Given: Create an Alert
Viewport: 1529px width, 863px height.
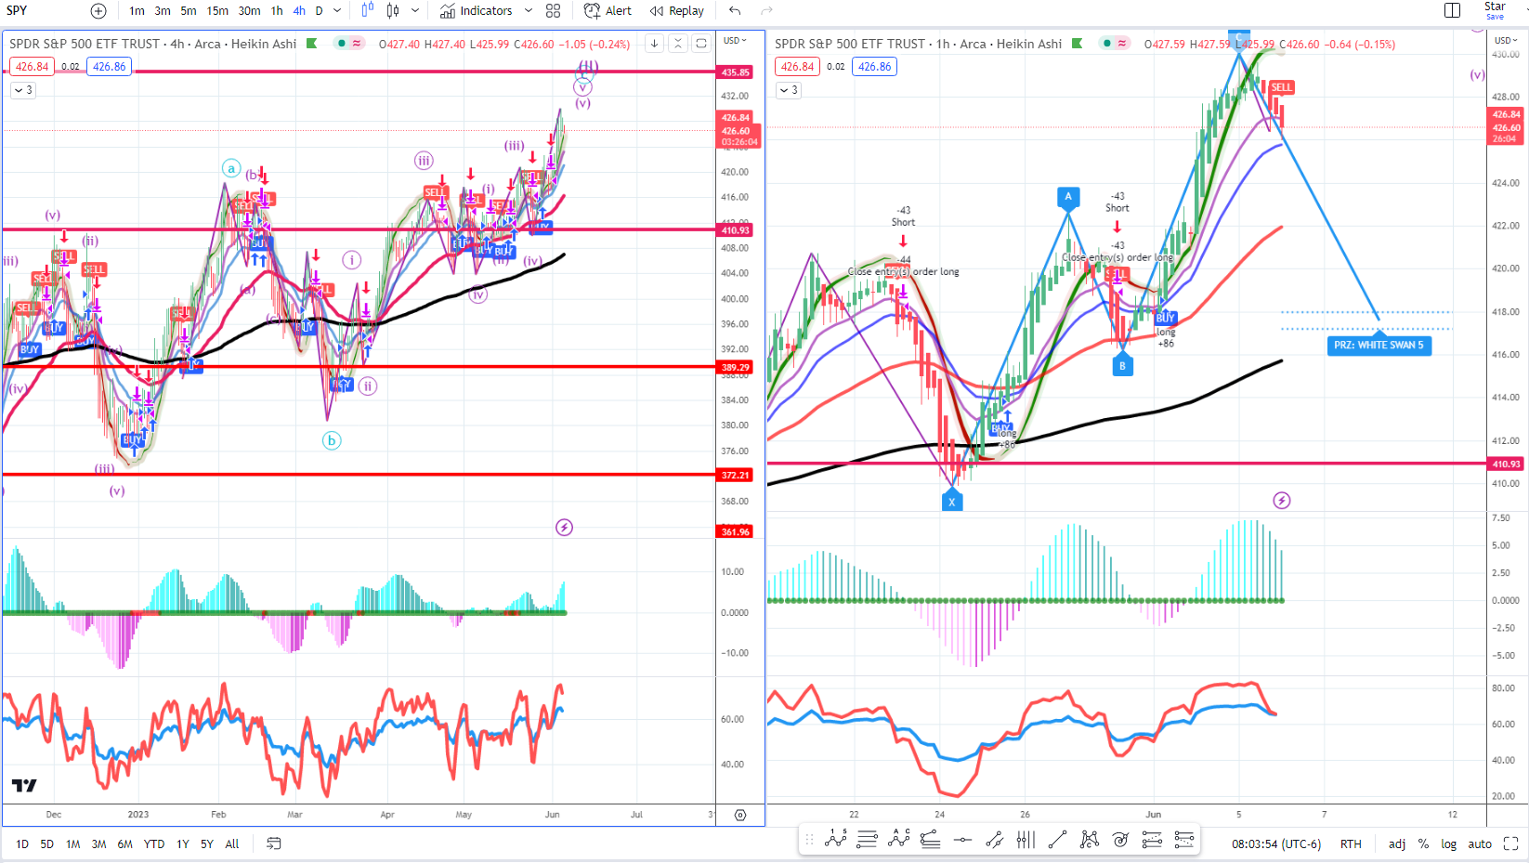Looking at the screenshot, I should click(x=608, y=11).
